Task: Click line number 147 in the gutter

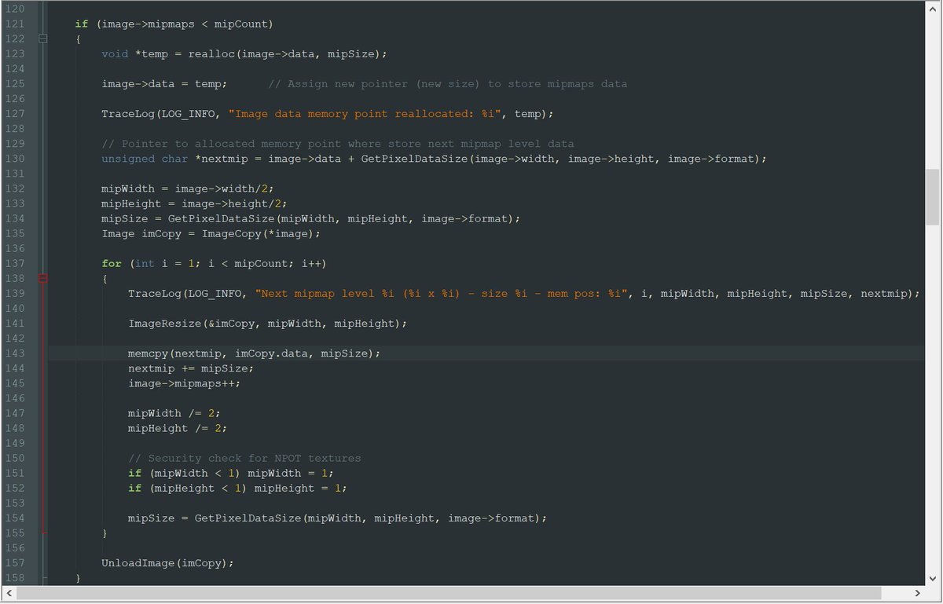Action: coord(15,413)
